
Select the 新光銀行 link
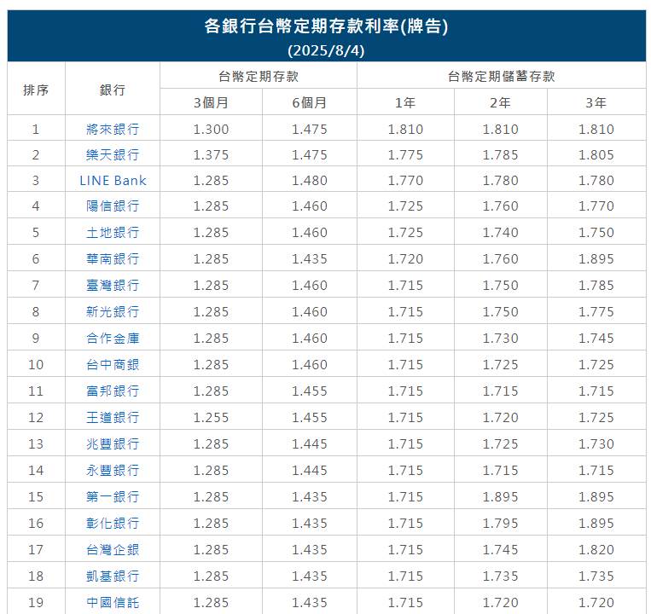(113, 312)
